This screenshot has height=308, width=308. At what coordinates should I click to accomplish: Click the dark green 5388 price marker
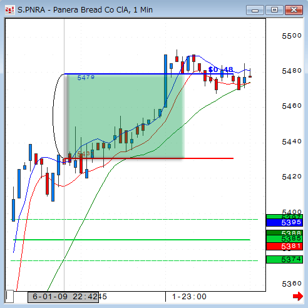click(x=284, y=232)
